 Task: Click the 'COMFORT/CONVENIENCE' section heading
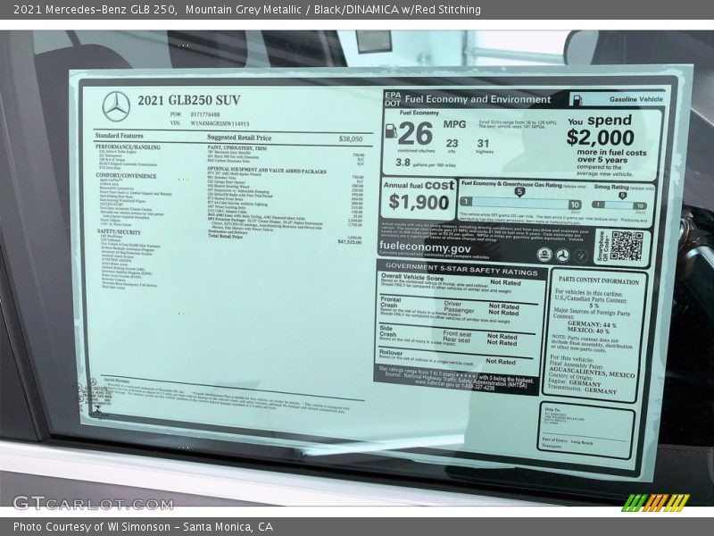point(126,175)
